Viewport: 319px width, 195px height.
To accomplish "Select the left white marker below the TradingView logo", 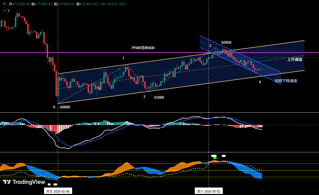I will (x=49, y=184).
